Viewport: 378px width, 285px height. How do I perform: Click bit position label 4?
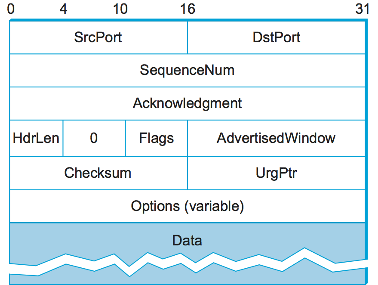pos(63,9)
